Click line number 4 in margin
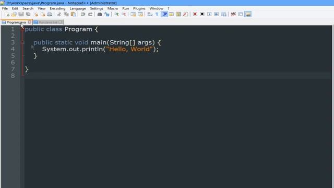334x188 pixels. pos(13,49)
